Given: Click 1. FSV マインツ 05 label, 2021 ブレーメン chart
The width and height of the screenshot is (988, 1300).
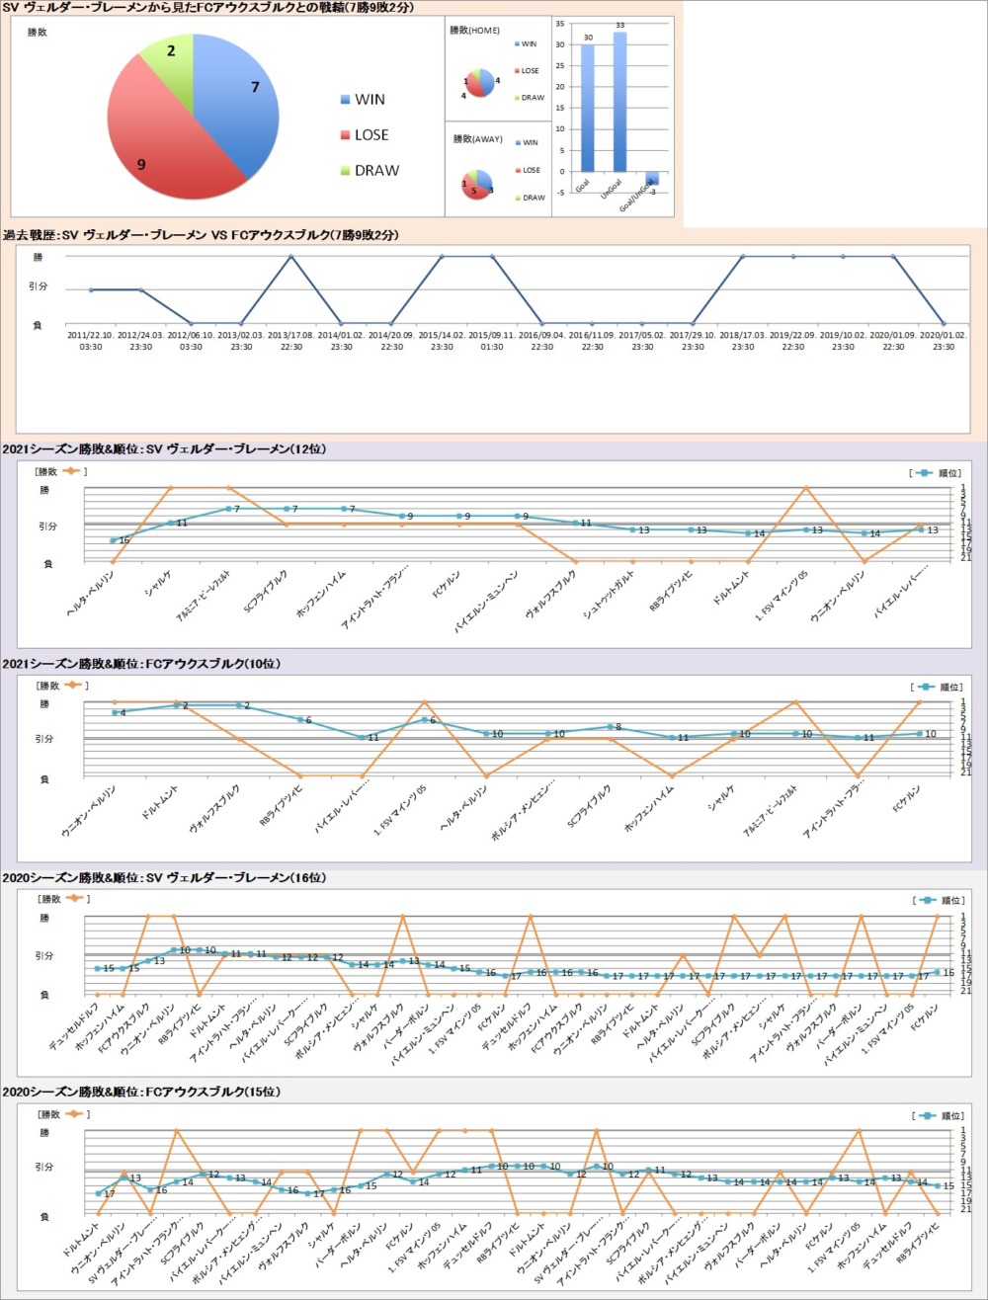Looking at the screenshot, I should coord(783,594).
